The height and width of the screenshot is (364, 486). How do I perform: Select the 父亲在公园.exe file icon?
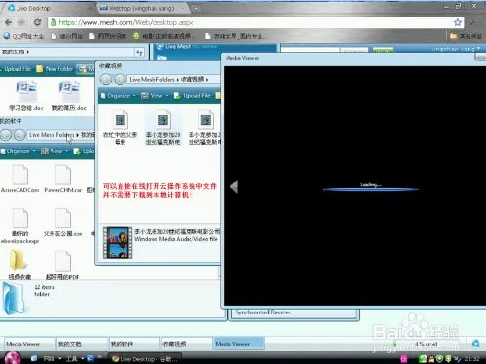[x=63, y=218]
